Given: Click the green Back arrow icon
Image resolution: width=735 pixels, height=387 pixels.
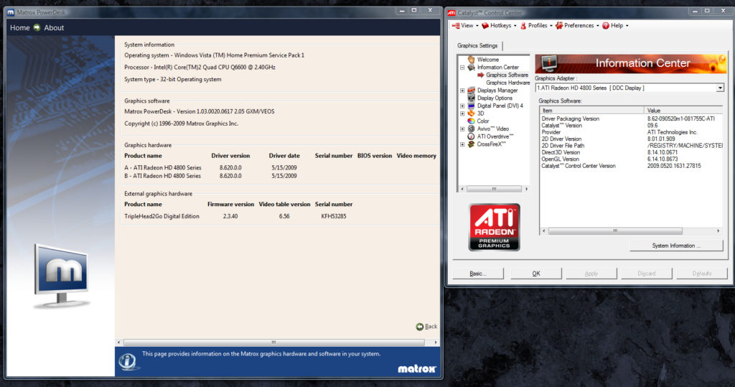Looking at the screenshot, I should [x=420, y=327].
